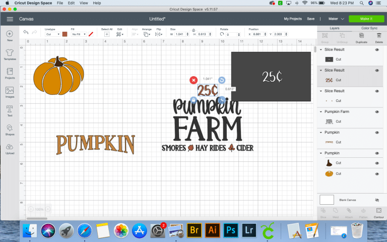Click the Canvas title label

pyautogui.click(x=26, y=19)
